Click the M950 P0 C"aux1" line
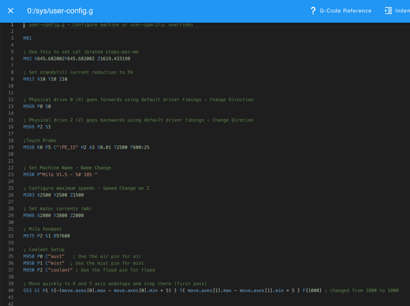The width and height of the screenshot is (410, 306). click(x=82, y=256)
